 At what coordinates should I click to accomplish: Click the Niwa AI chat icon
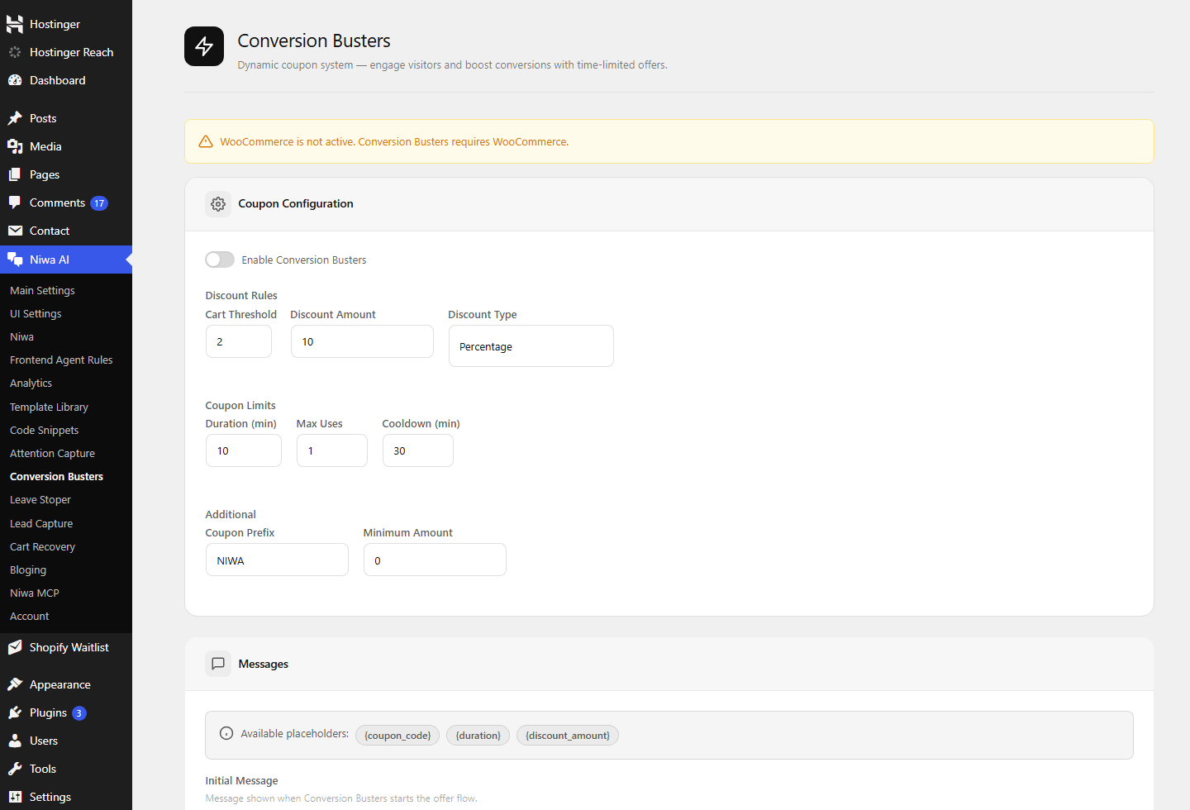pyautogui.click(x=15, y=260)
